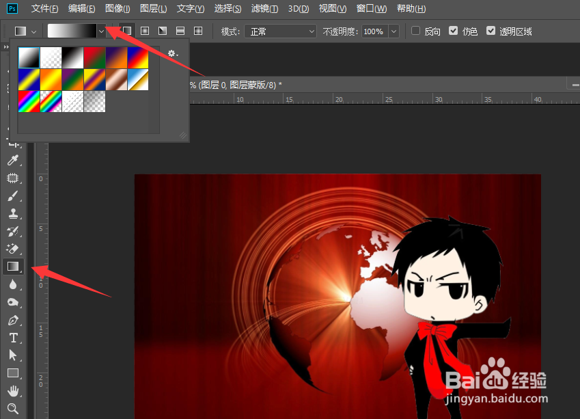Screen dimensions: 580x419
Task: Expand the collapsed toolbar double arrows
Action: 6,47
